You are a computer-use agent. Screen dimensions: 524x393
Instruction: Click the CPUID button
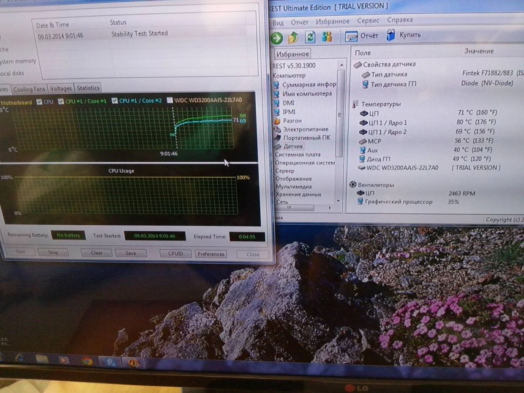coord(175,254)
